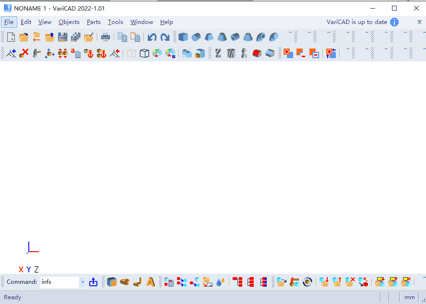This screenshot has width=426, height=304.
Task: Click the mm units status field
Action: click(x=409, y=297)
